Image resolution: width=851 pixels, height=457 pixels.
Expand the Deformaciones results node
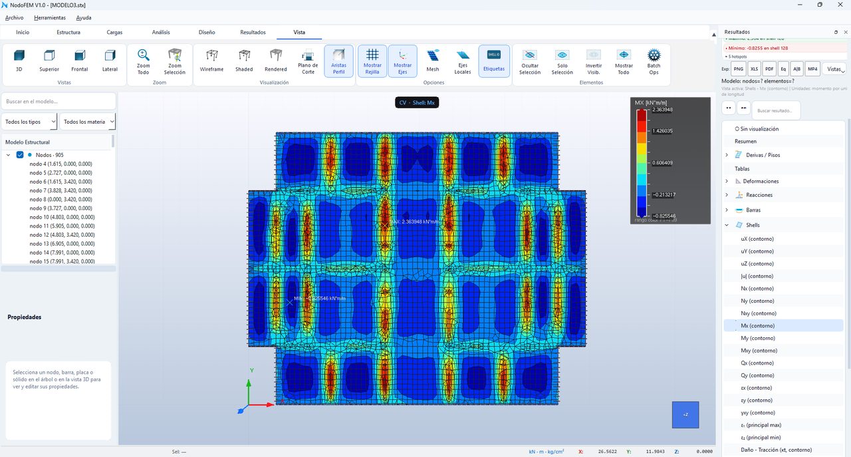727,181
